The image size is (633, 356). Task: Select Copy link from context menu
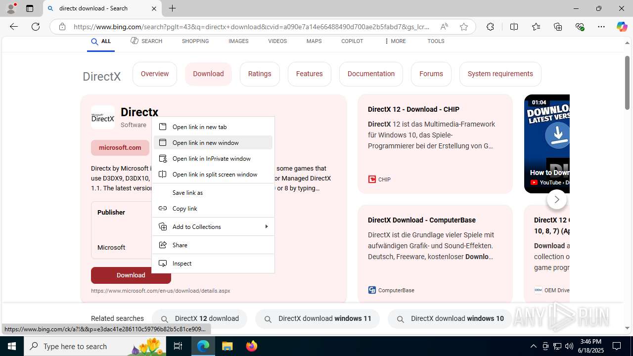point(213,208)
